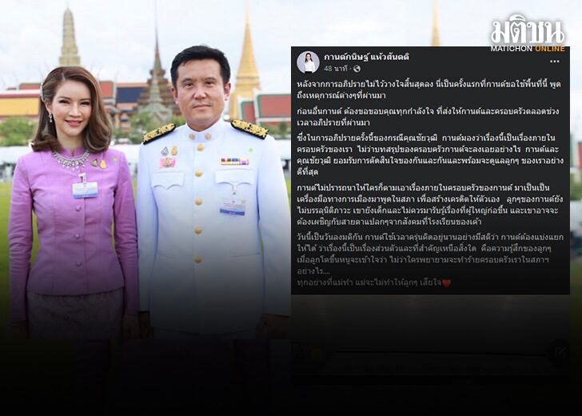Select paragraph starting 'ซึ่งในการอภิปราย'

[x=430, y=155]
